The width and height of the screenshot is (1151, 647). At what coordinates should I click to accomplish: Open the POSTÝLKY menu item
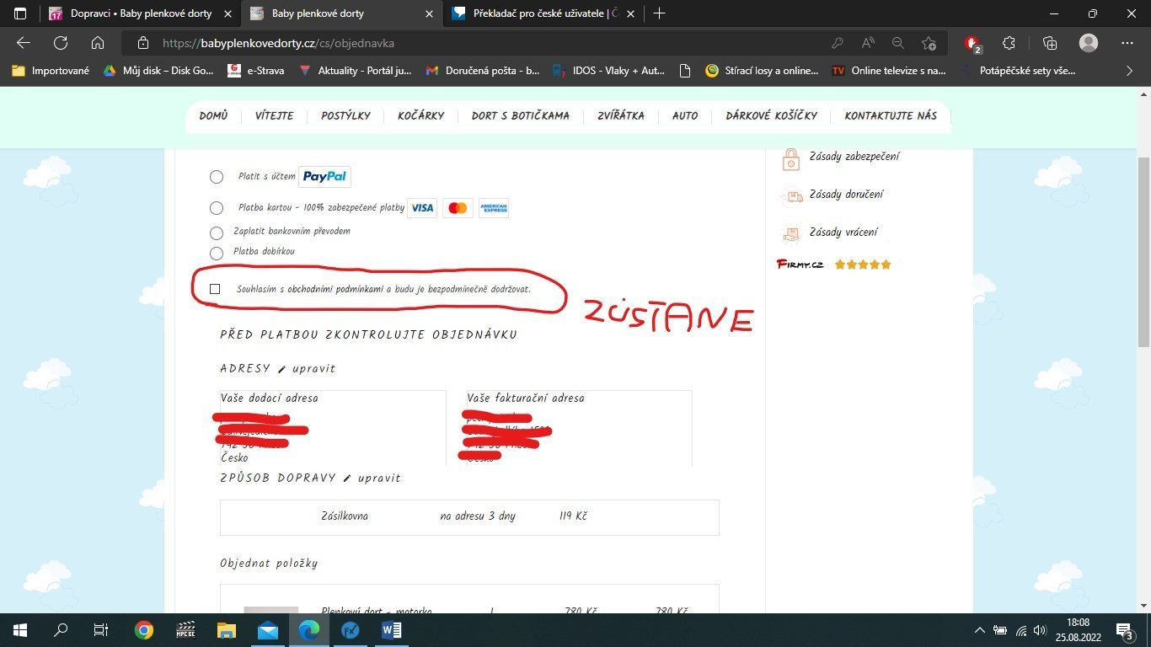point(345,115)
